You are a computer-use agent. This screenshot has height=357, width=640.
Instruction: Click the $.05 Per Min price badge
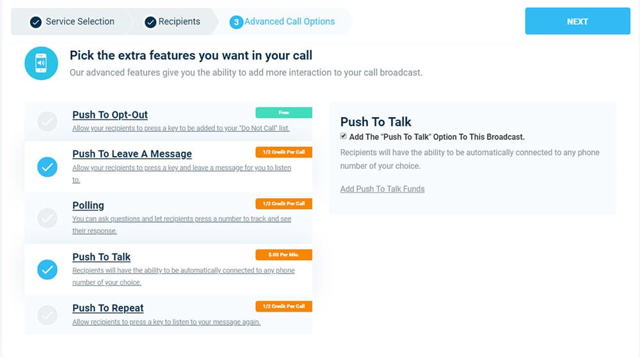(x=284, y=255)
